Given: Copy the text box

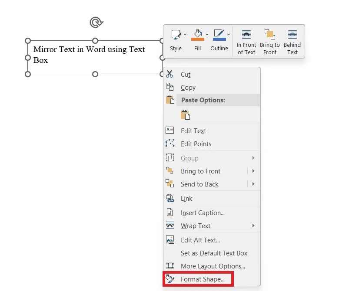Looking at the screenshot, I should [x=188, y=88].
